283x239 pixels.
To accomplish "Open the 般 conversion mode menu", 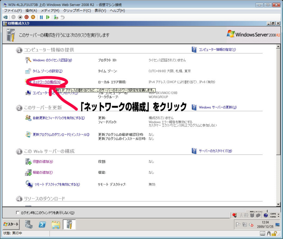I will tap(247, 215).
